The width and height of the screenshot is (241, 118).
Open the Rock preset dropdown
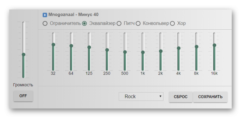(x=141, y=96)
